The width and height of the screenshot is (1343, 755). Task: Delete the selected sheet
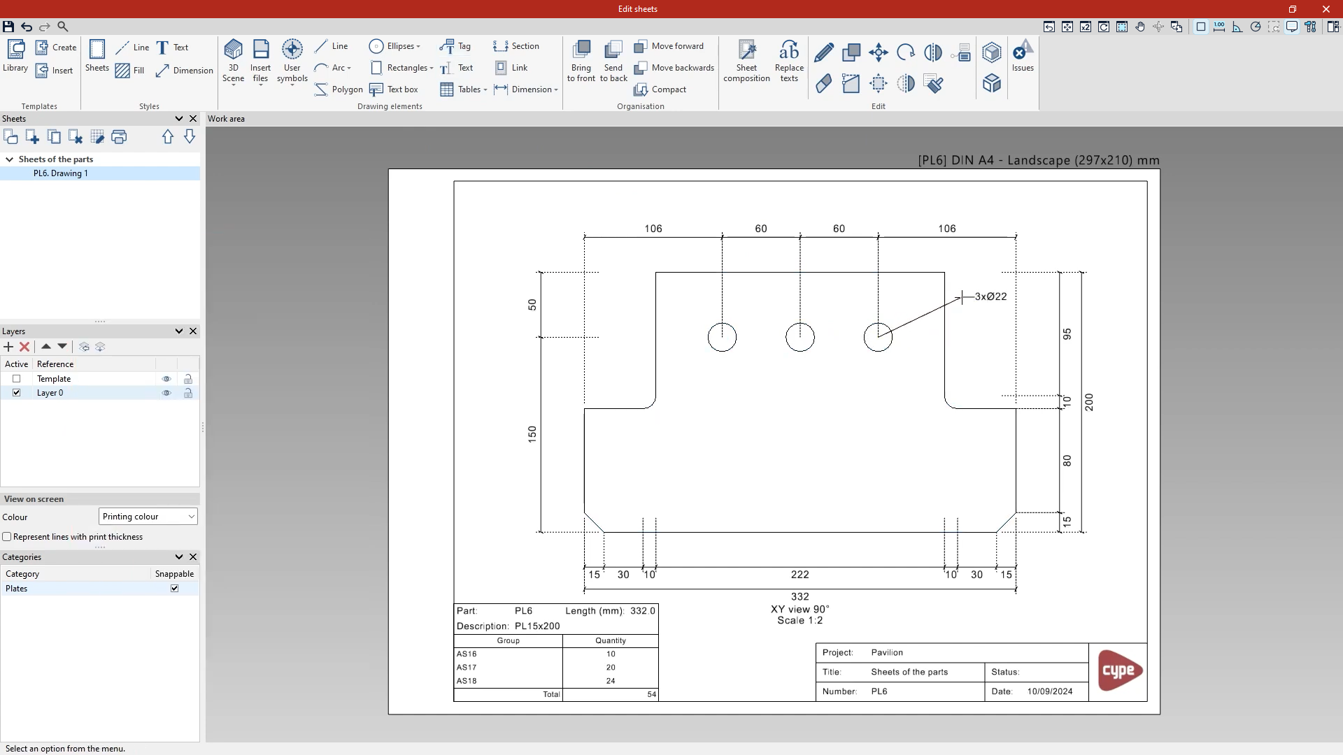point(76,137)
